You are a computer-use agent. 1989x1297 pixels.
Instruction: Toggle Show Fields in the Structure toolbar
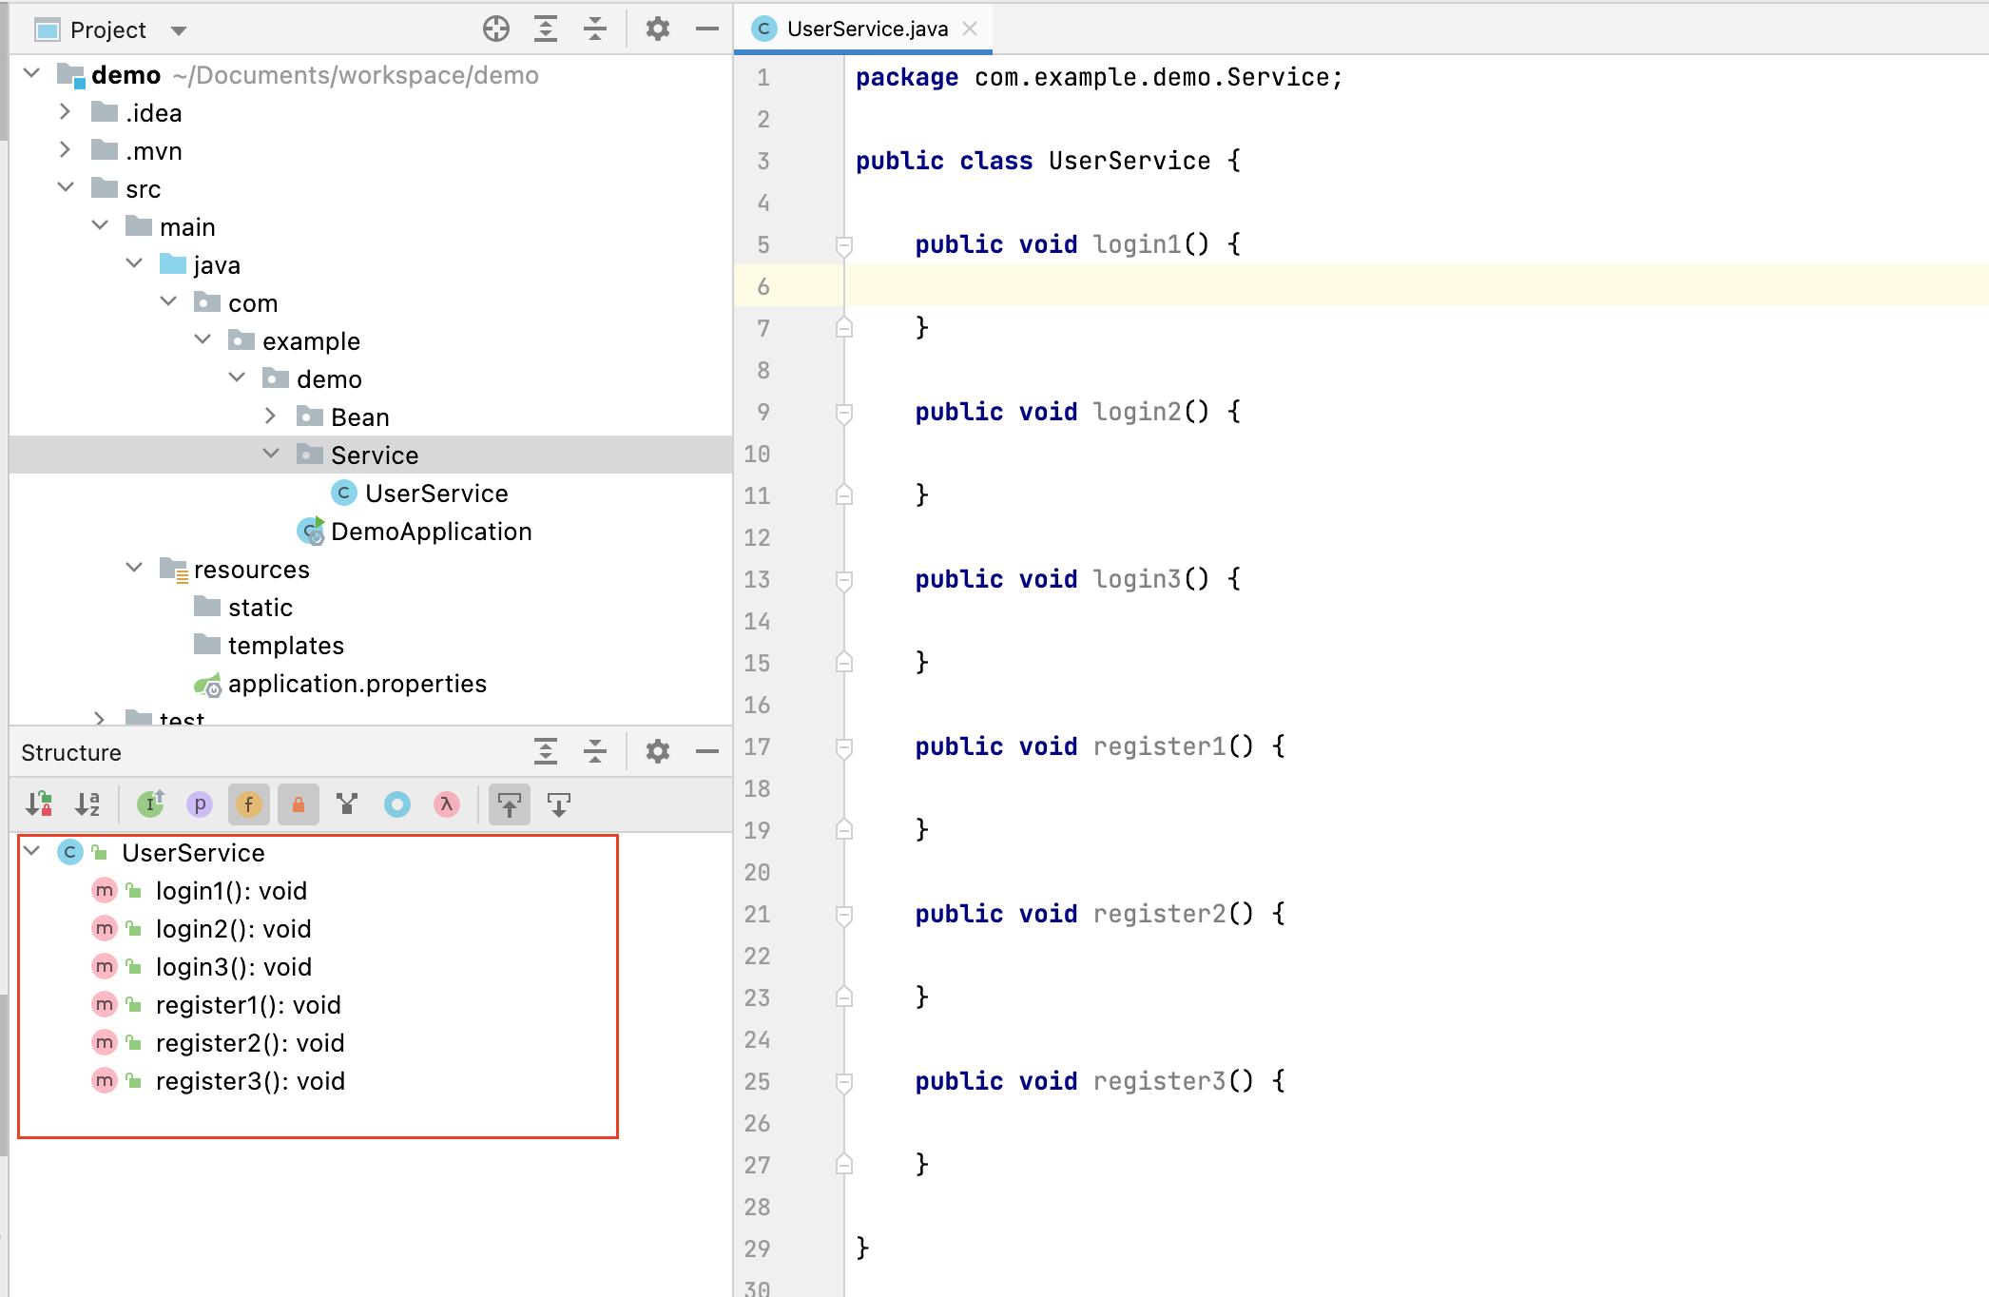(249, 804)
